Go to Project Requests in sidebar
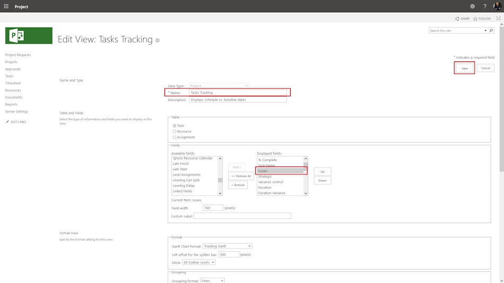Screen dimensions: 504x283 [x=18, y=55]
